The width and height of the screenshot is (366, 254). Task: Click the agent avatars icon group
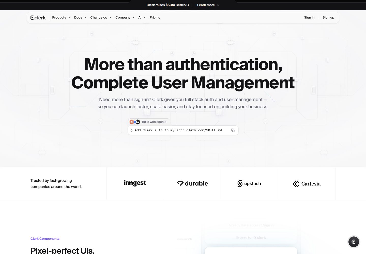click(x=135, y=122)
